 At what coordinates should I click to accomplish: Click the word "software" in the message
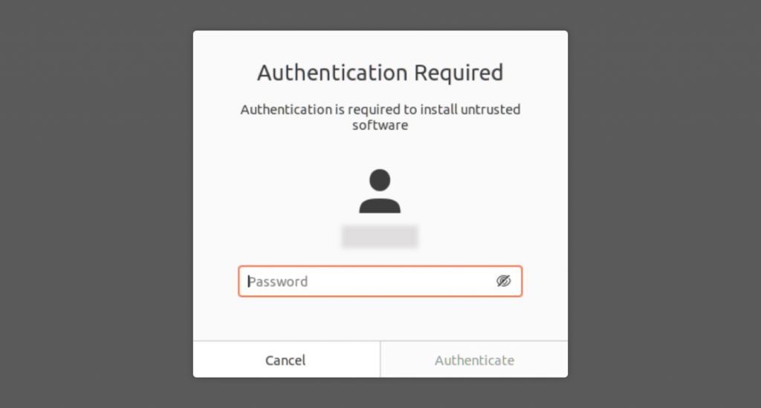(x=380, y=125)
